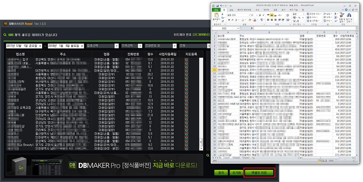Image resolution: width=363 pixels, height=182 pixels.
Task: Click the green magnifier icon beside 600 data message
Action: (5, 35)
